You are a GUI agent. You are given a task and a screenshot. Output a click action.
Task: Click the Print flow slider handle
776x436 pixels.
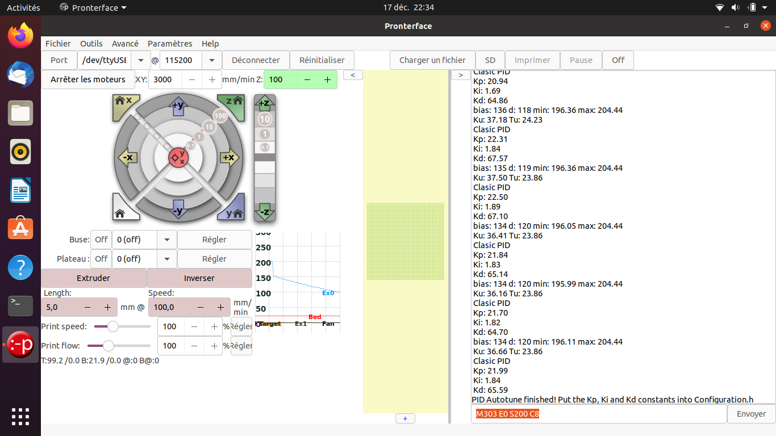tap(109, 346)
